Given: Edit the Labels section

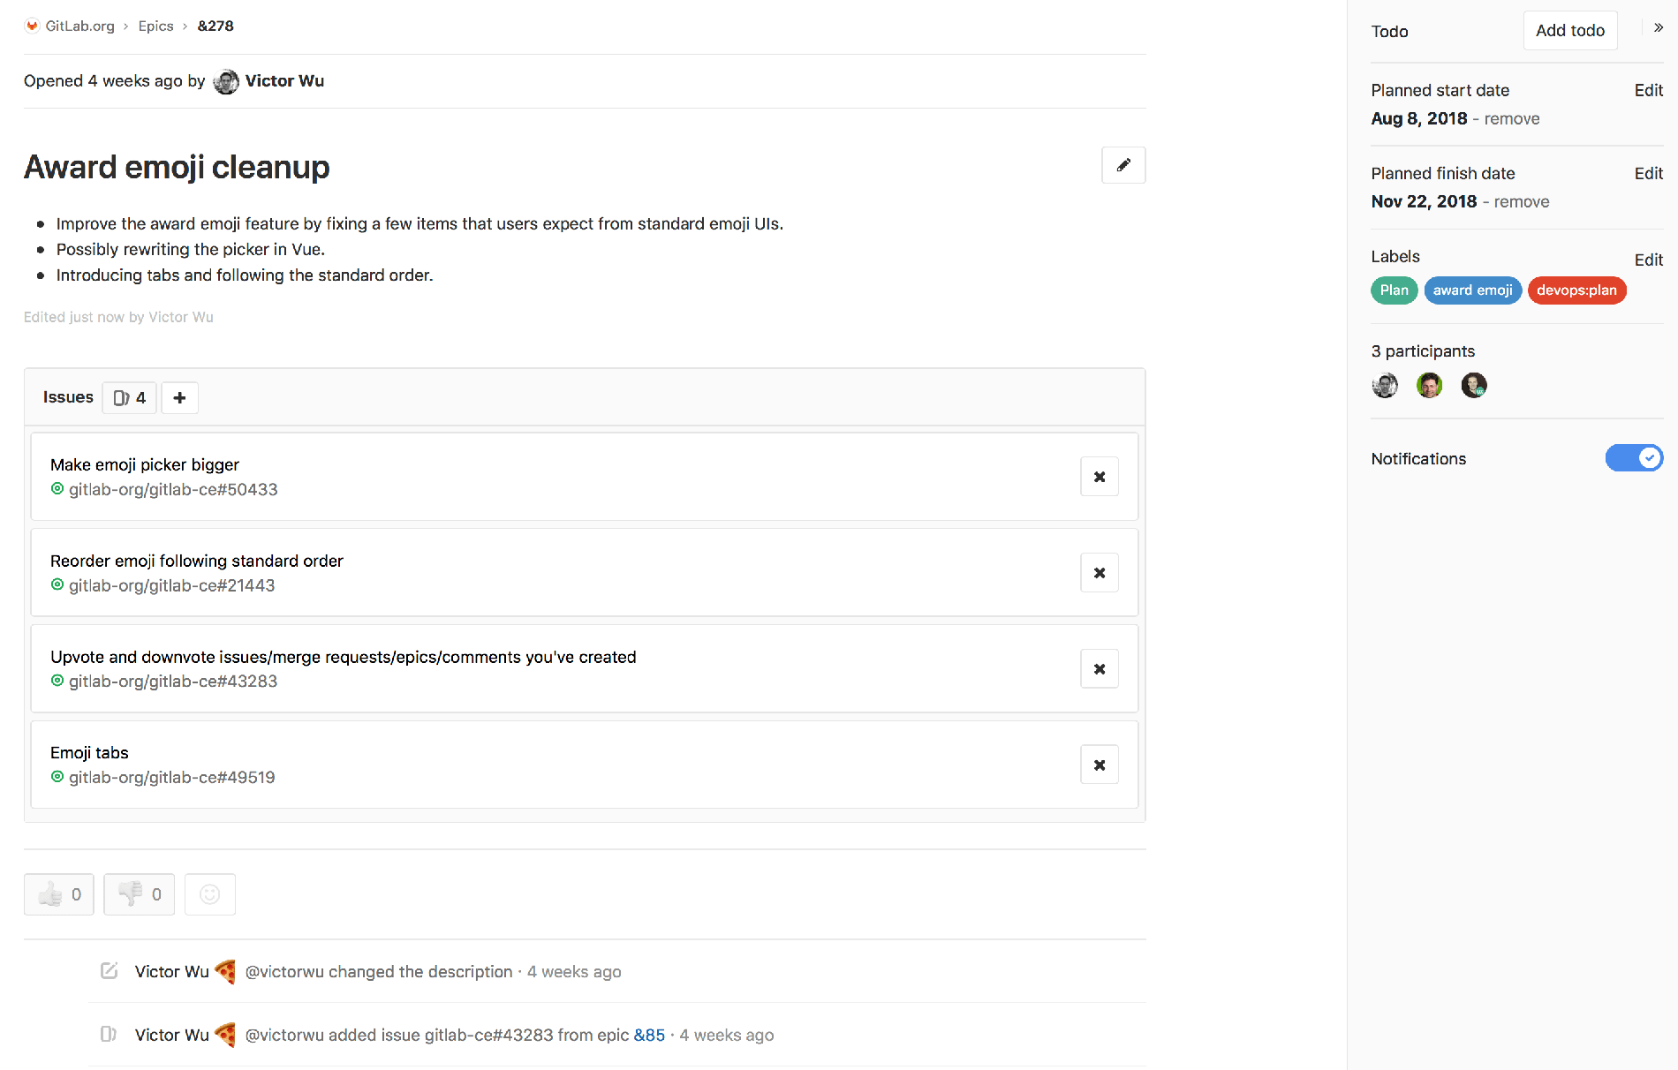Looking at the screenshot, I should (1648, 260).
